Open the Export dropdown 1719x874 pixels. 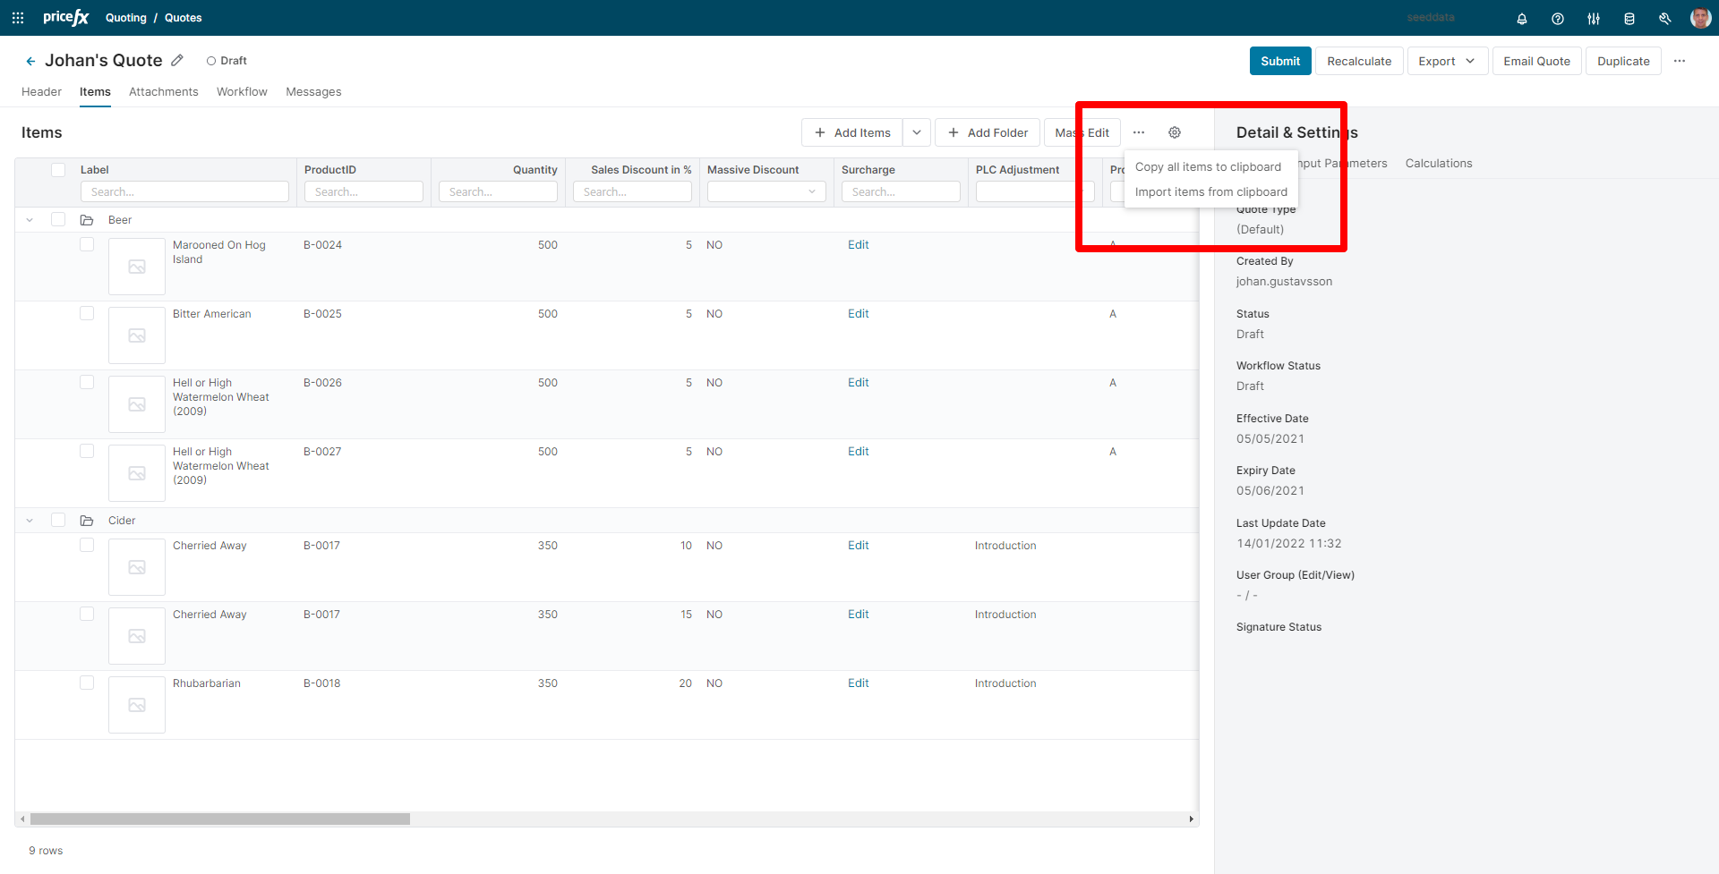pos(1446,61)
